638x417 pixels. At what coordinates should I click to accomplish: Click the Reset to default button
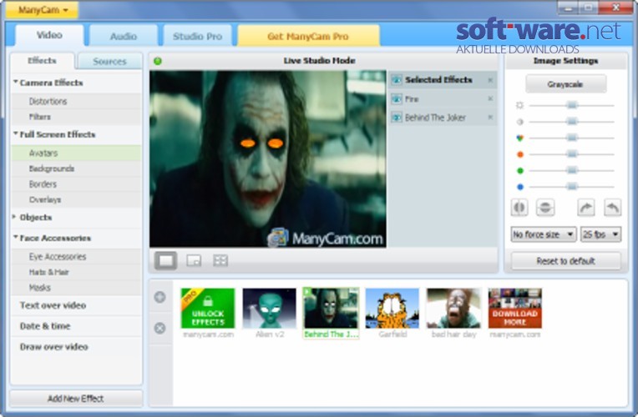[x=566, y=261]
